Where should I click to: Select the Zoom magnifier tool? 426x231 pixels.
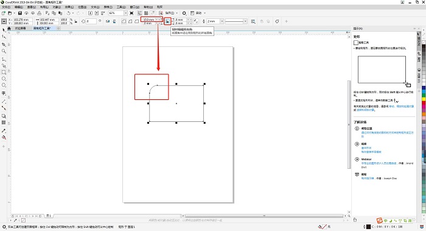pos(4,51)
